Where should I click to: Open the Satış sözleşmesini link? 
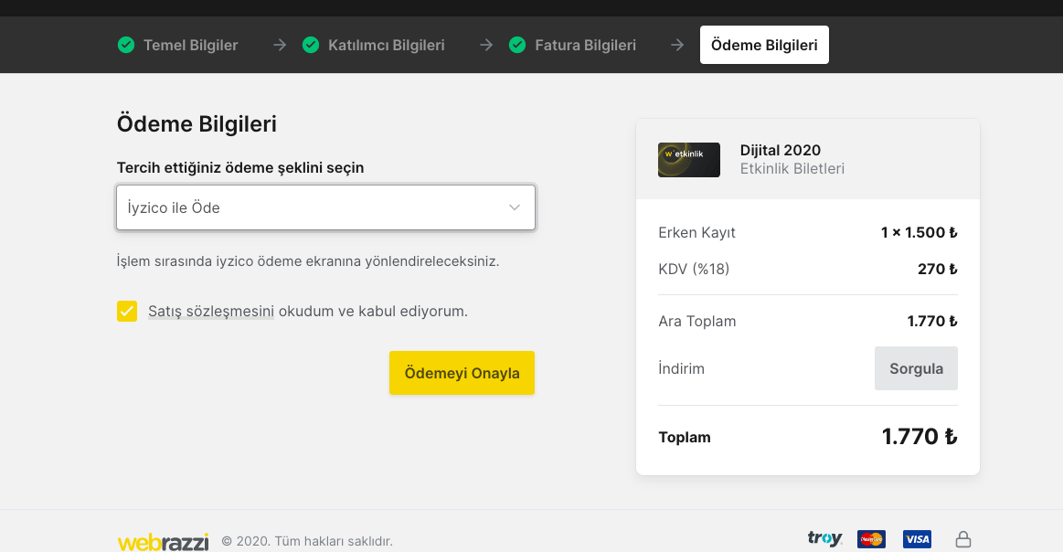[211, 311]
